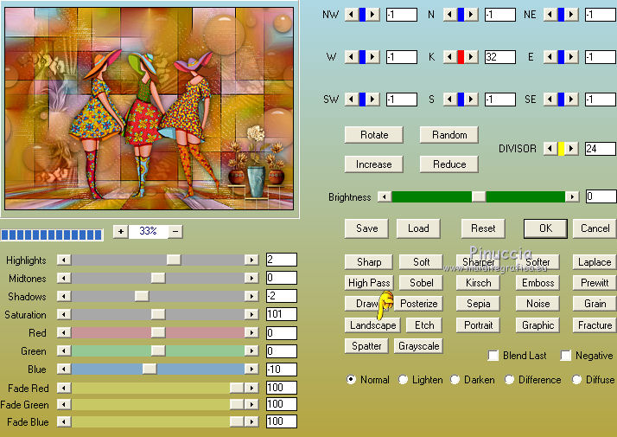Increase DIVISOR with right arrow
Image resolution: width=617 pixels, height=437 pixels.
pos(571,149)
